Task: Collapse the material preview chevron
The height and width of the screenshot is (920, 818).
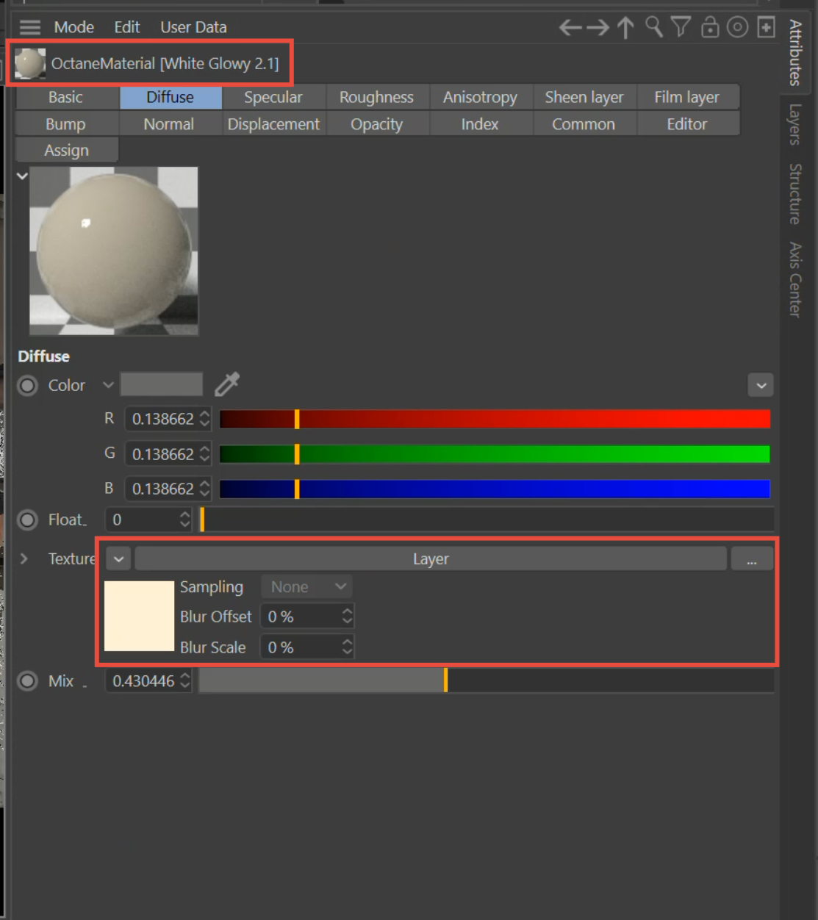Action: 22,176
